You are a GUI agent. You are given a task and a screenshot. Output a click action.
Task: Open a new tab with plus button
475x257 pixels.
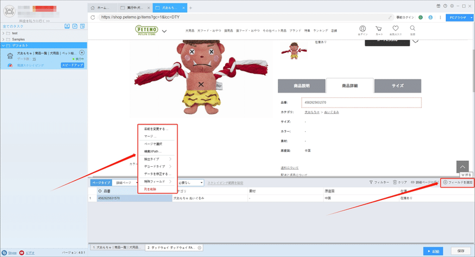pos(191,8)
